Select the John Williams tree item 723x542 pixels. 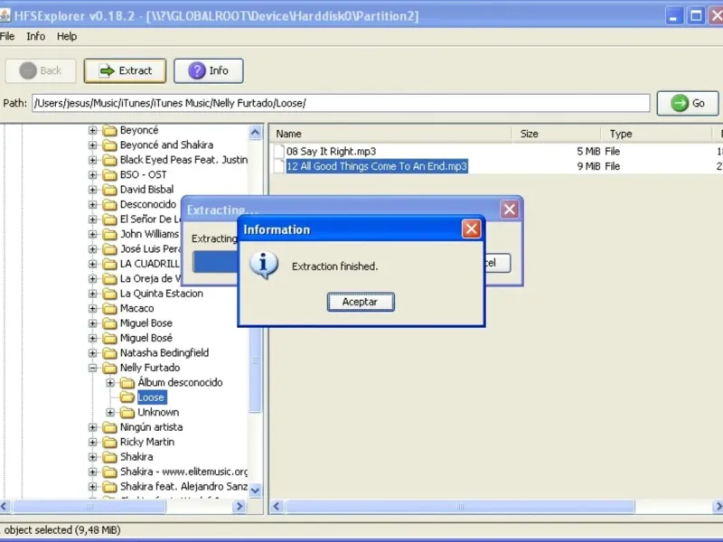pos(149,234)
